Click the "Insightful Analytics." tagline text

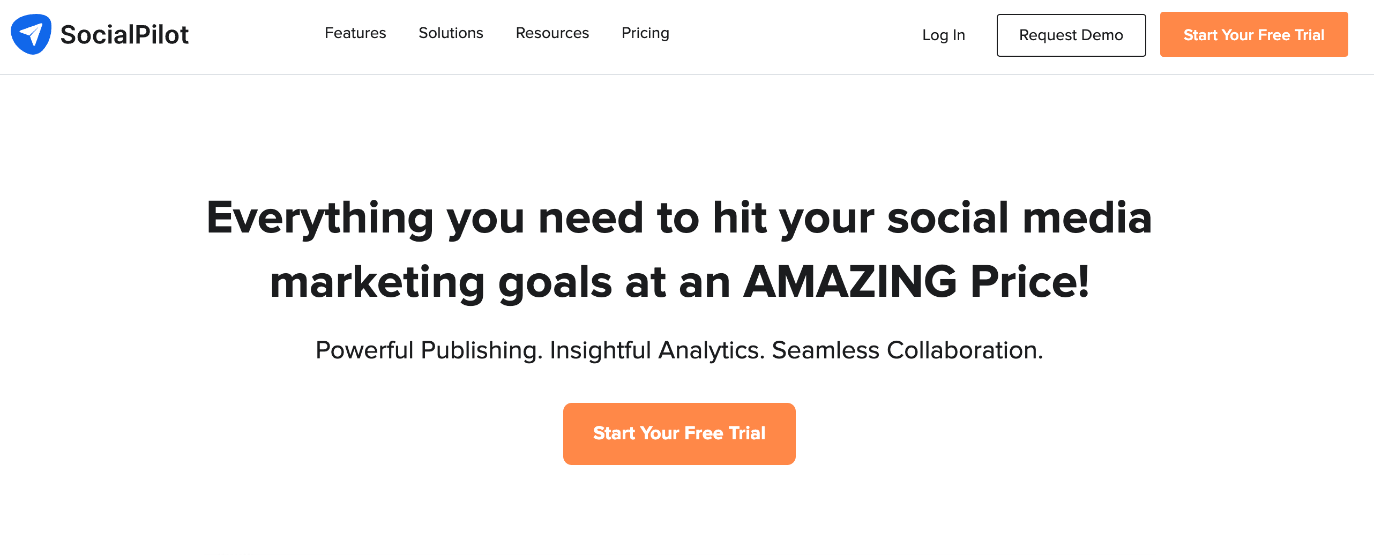coord(657,350)
